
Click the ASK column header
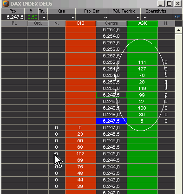coord(143,23)
